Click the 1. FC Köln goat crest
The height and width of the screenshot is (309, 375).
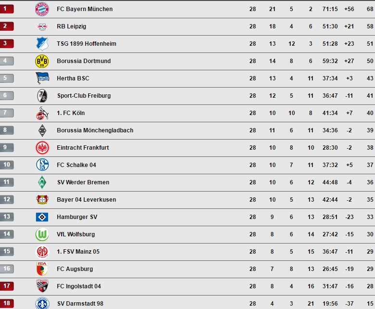(42, 113)
